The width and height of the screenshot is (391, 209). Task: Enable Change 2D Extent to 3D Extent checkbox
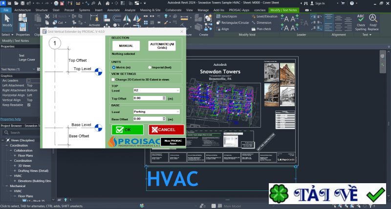pos(113,79)
